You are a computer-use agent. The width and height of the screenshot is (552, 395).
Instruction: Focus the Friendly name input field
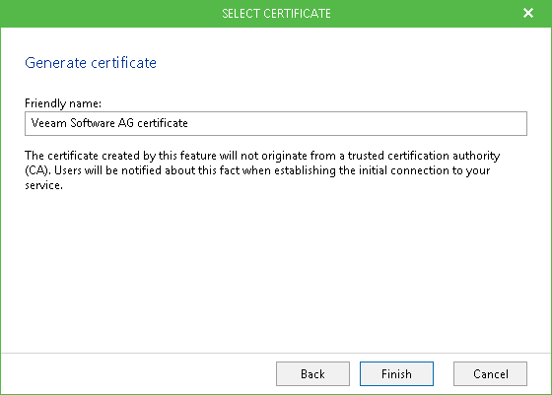(276, 123)
